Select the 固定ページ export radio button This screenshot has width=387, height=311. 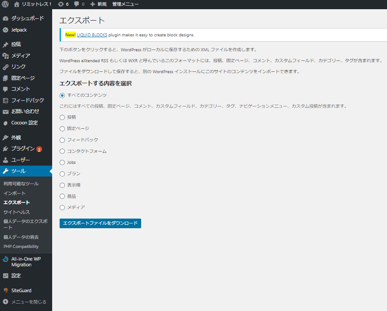[x=62, y=129]
